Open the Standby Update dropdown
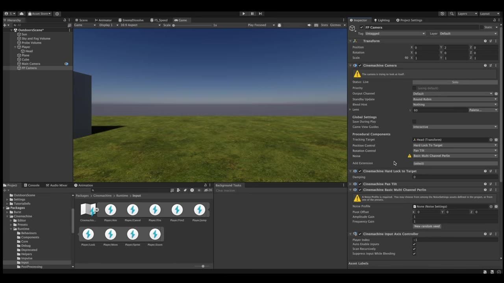Viewport: 504px width, 283px height. click(x=455, y=99)
